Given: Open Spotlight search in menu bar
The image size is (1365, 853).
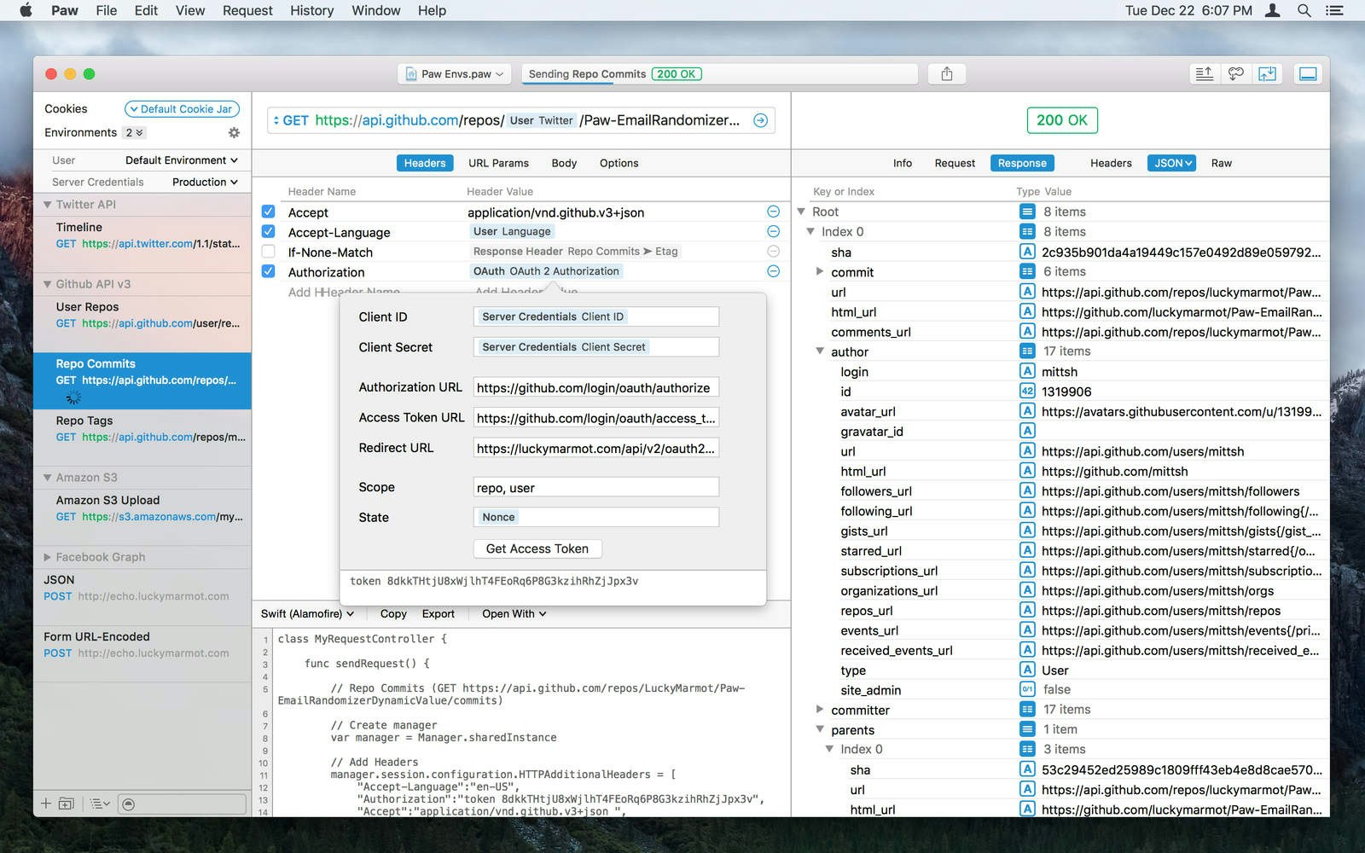Looking at the screenshot, I should [x=1304, y=10].
